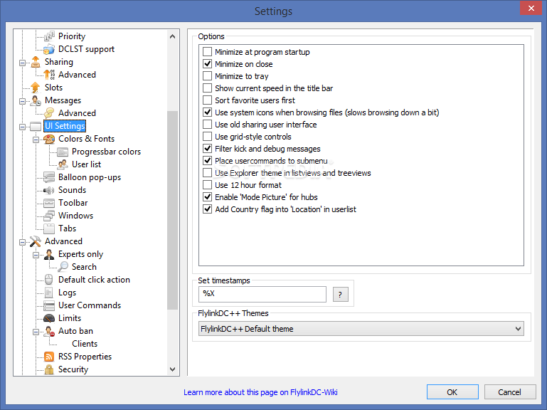Click the tree scrollbar down arrow
This screenshot has width=547, height=410.
pyautogui.click(x=172, y=369)
